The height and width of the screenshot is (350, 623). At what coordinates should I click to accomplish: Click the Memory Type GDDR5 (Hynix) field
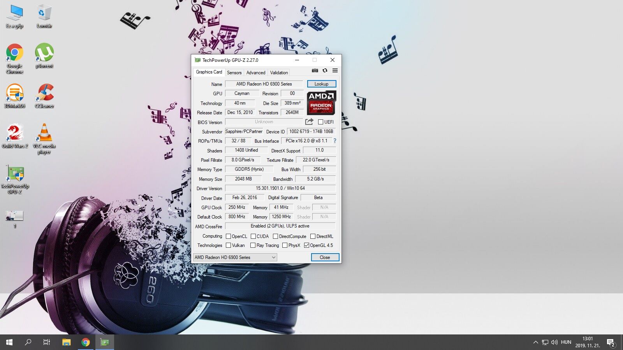[249, 169]
